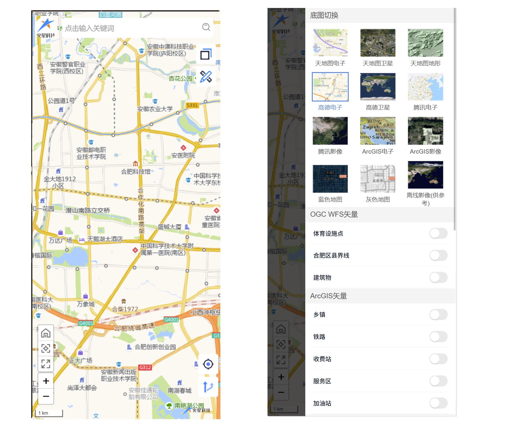Toggle the 体育设施点 layer switch
514x426 pixels.
(438, 233)
